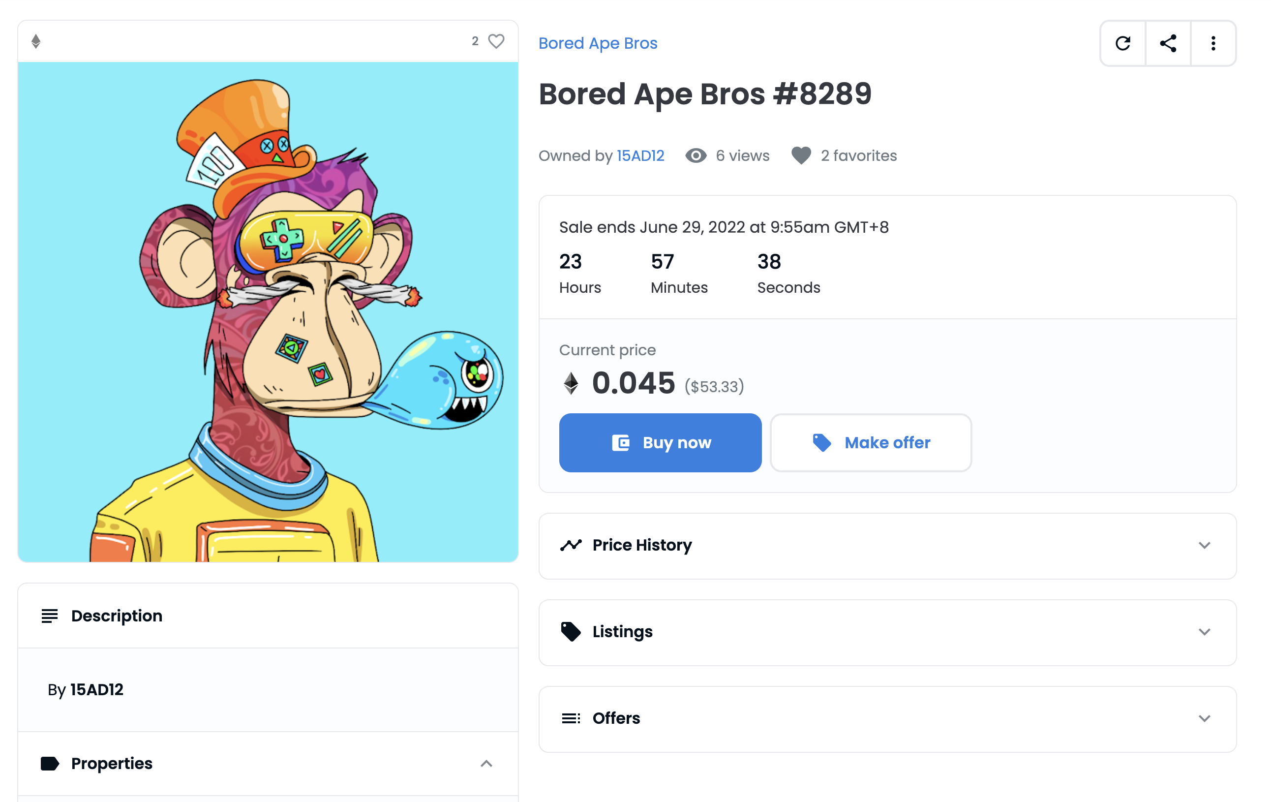This screenshot has height=802, width=1271.
Task: Click the Price History chart icon
Action: tap(571, 545)
